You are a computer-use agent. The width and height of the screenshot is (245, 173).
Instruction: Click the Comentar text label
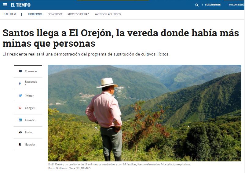(x=31, y=71)
